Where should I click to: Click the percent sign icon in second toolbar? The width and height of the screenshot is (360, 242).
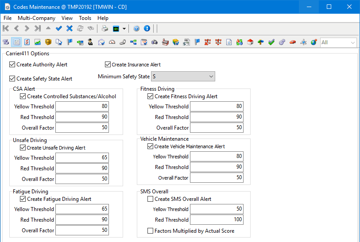pyautogui.click(x=6, y=42)
